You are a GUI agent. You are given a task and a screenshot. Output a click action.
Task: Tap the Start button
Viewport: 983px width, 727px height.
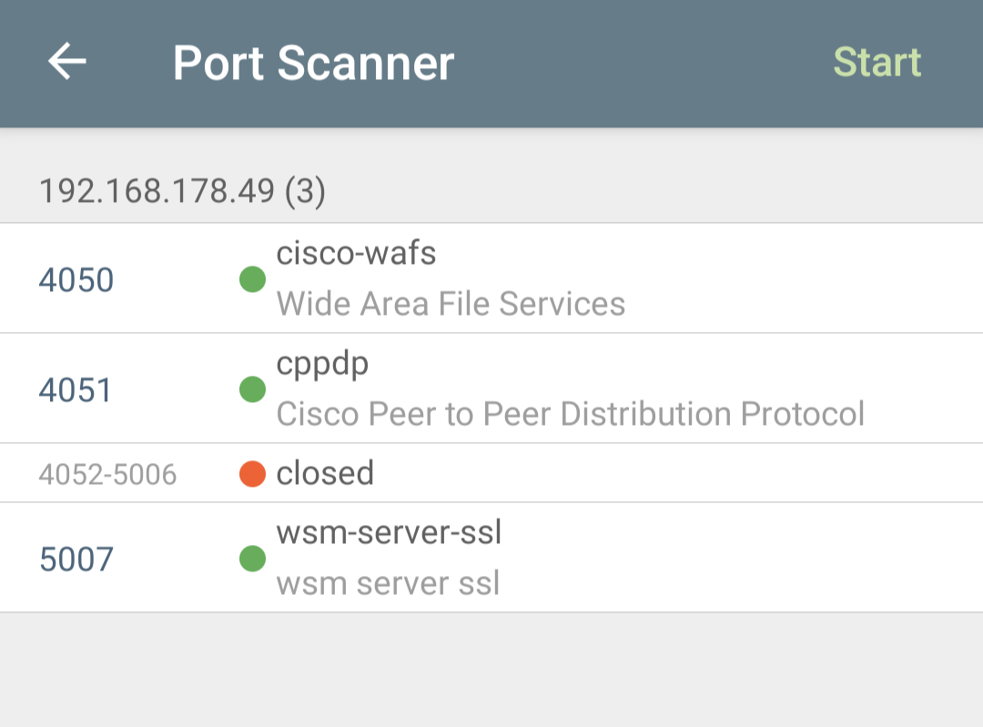pyautogui.click(x=877, y=62)
